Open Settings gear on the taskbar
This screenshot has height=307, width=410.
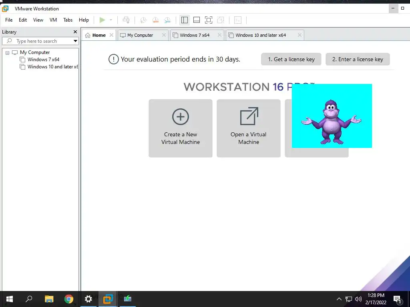[x=88, y=299]
